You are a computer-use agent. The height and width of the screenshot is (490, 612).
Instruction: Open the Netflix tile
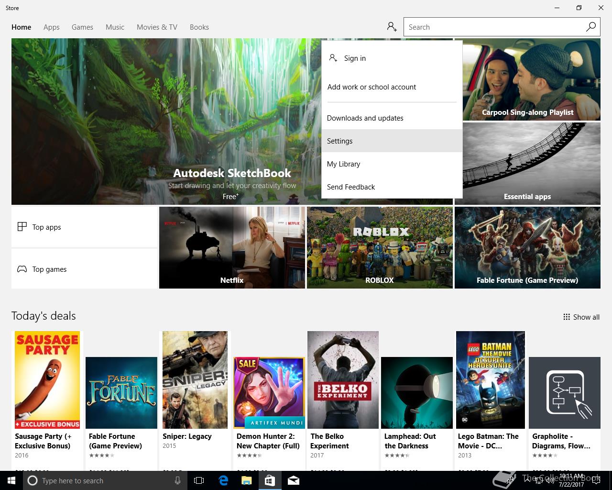point(232,247)
